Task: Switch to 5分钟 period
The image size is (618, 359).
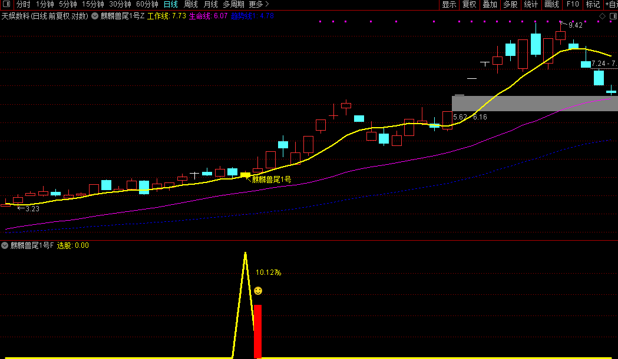Action: pyautogui.click(x=68, y=4)
